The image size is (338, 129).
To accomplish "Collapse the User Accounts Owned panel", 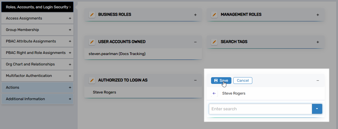I will [195, 42].
